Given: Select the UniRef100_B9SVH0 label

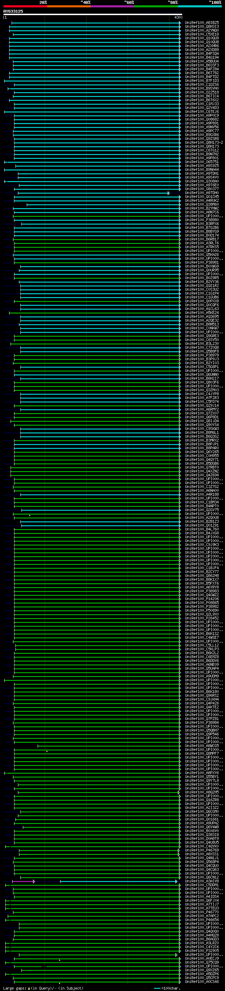Looking at the screenshot, I should click(202, 89).
